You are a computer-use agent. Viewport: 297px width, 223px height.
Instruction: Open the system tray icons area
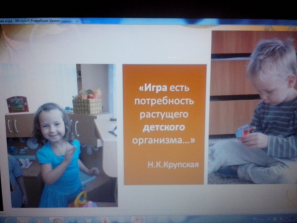pyautogui.click(x=275, y=219)
